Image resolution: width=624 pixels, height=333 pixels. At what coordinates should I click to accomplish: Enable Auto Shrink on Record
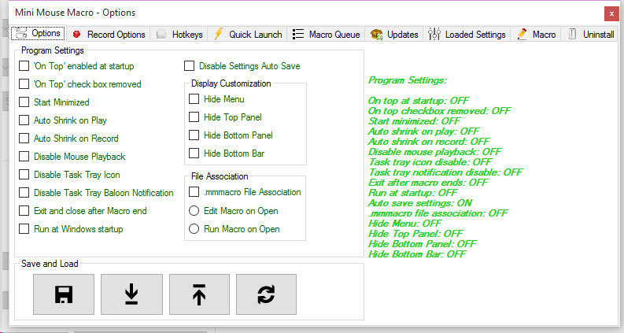[x=24, y=139]
